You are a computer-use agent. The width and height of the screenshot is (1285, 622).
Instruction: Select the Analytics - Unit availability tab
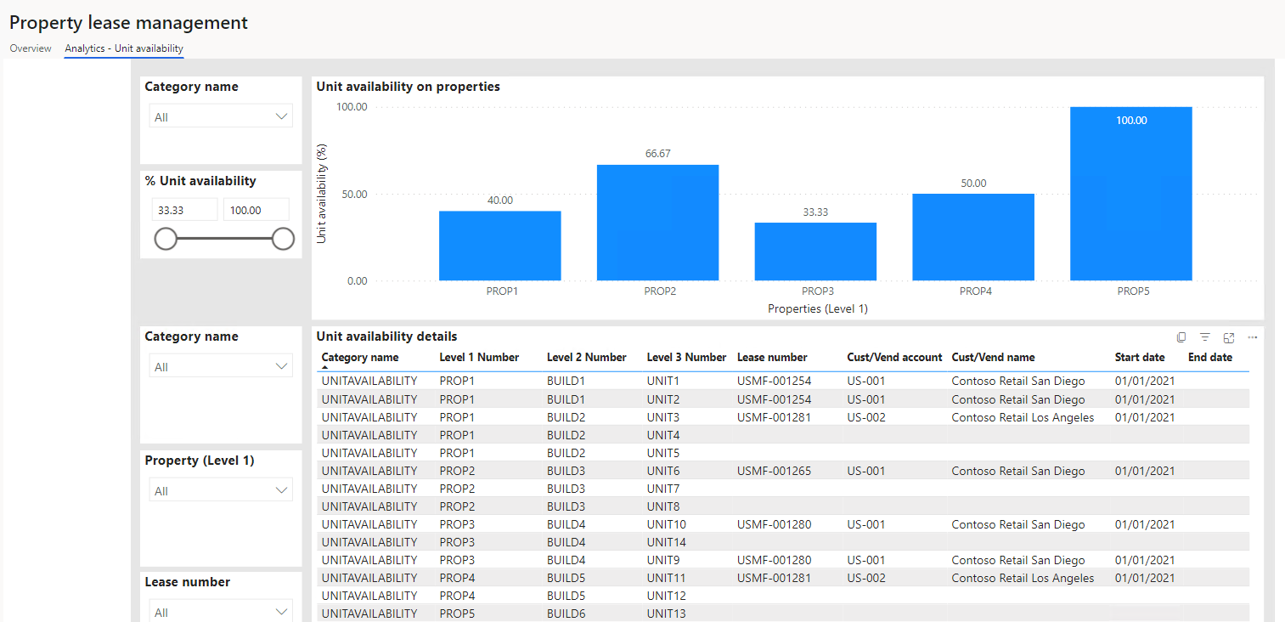[x=123, y=48]
